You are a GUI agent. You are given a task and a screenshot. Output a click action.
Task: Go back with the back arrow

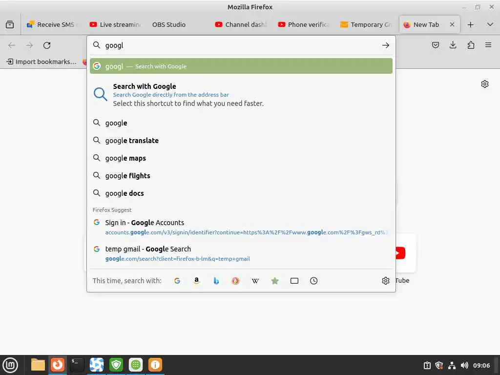coord(12,45)
